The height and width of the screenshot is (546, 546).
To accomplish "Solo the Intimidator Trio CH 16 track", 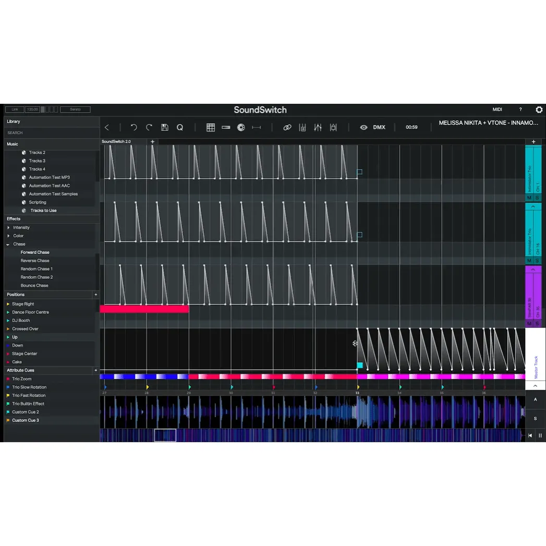I will (537, 260).
